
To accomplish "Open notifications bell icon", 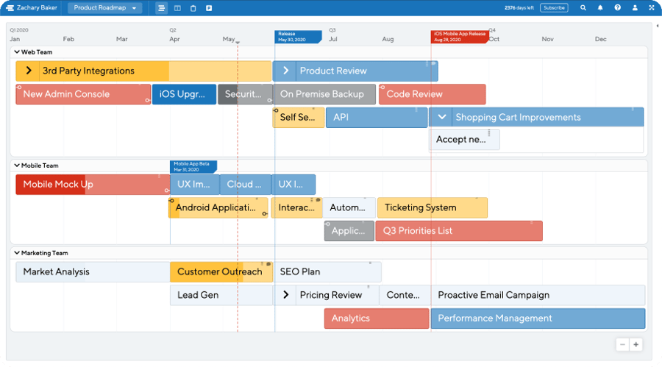I will 600,7.
